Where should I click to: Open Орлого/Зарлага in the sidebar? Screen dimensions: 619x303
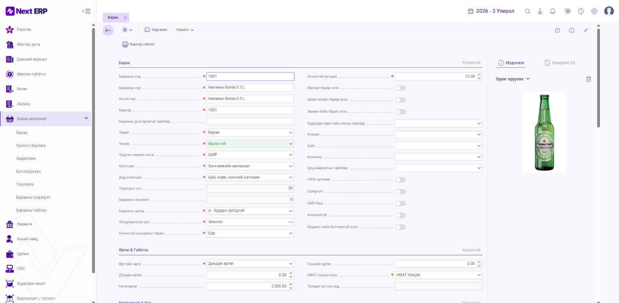coord(28,145)
